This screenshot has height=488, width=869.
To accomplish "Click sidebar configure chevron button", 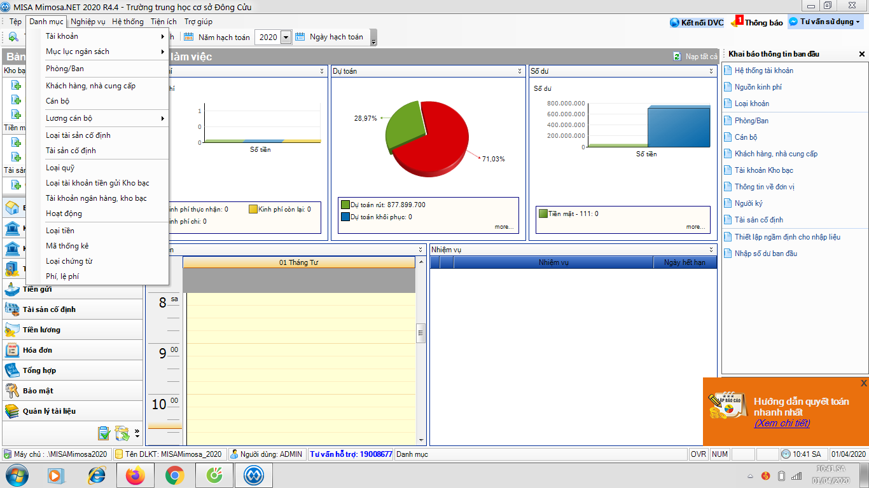I will 137,433.
